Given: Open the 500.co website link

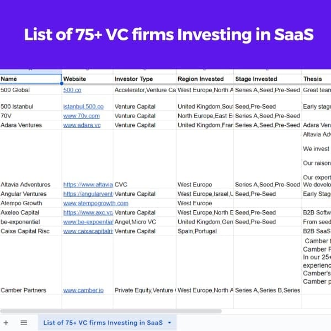Looking at the screenshot, I should (72, 90).
